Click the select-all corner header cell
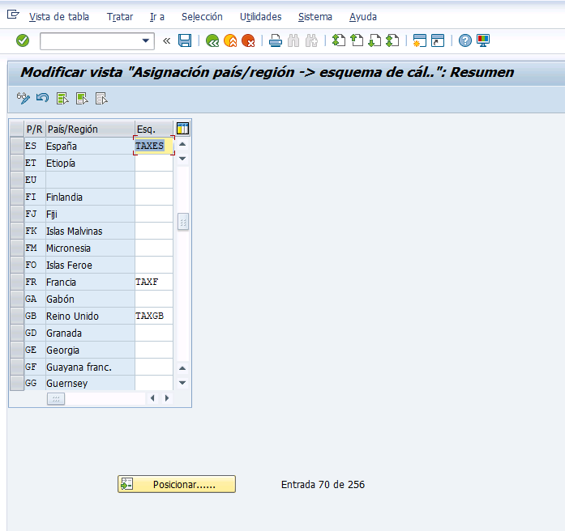This screenshot has width=565, height=531. [17, 129]
